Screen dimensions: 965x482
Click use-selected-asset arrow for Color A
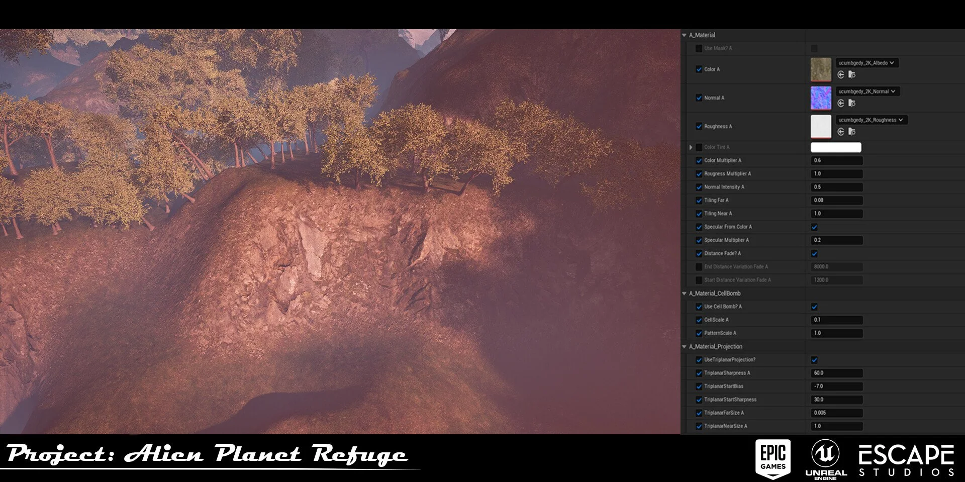pos(841,75)
